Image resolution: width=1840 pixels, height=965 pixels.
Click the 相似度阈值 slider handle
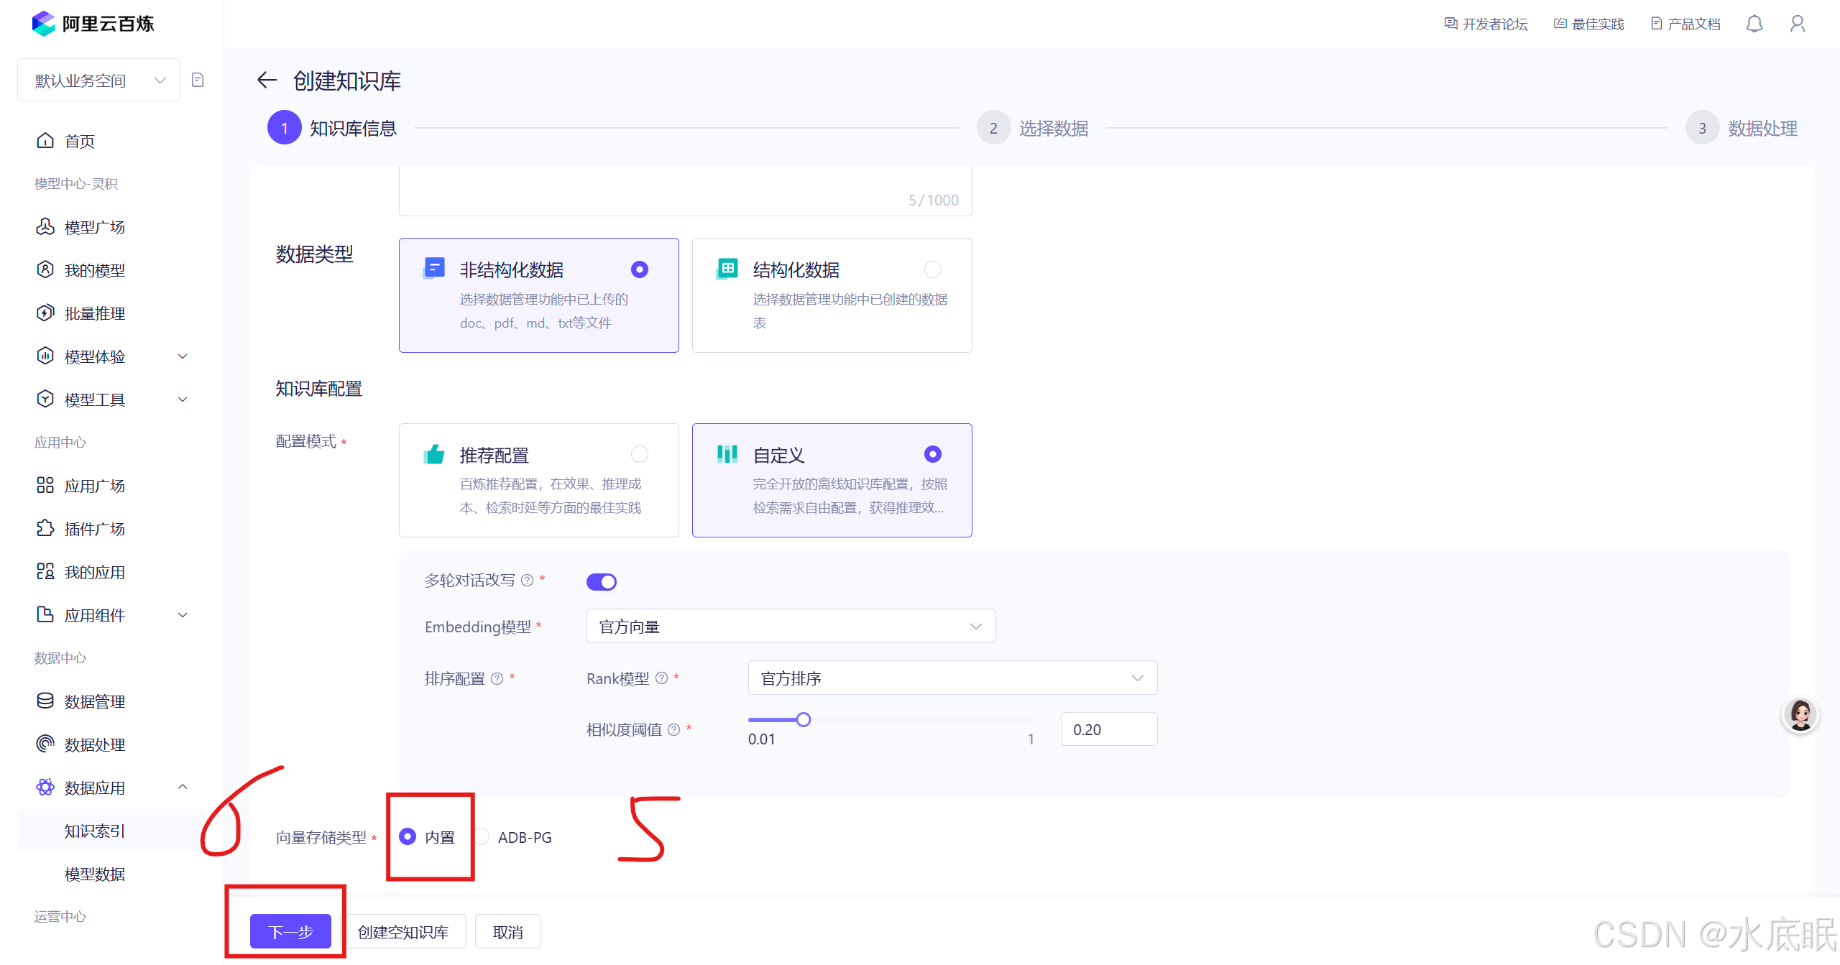click(x=804, y=719)
